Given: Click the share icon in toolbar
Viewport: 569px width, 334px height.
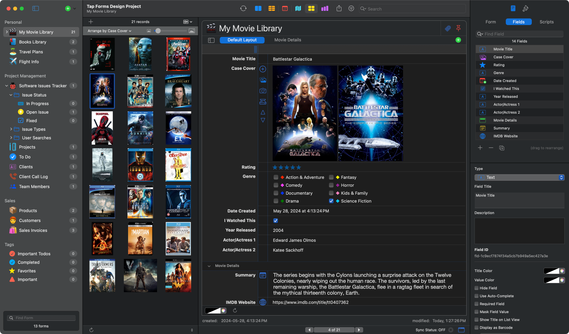Looking at the screenshot, I should (x=339, y=9).
